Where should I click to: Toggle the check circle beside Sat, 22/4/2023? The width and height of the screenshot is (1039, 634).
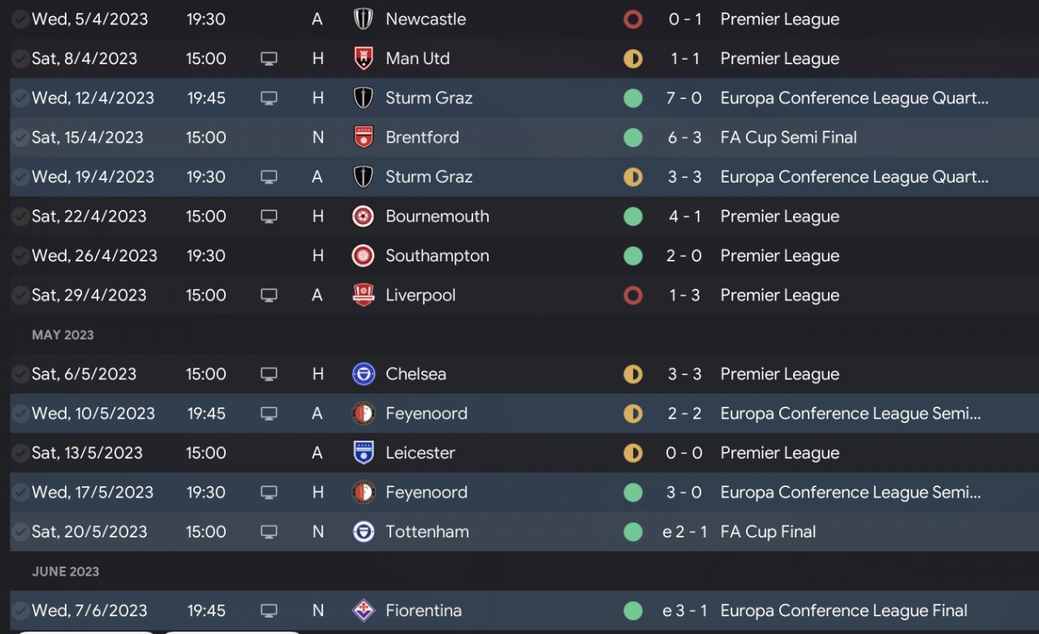(x=19, y=217)
